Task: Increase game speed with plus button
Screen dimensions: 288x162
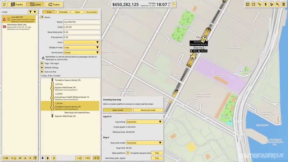Action: coord(174,3)
